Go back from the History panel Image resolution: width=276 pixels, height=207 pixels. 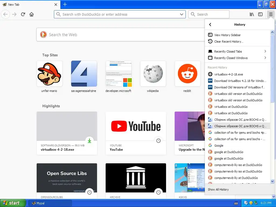point(210,25)
